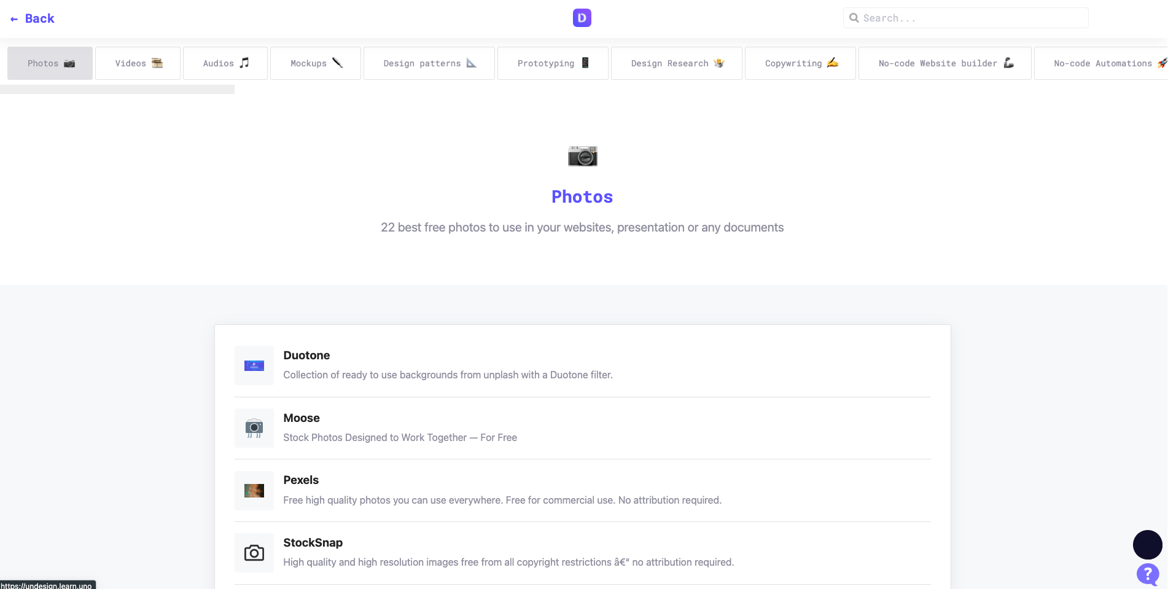This screenshot has height=589, width=1168.
Task: Click the knife icon on Mockups tab
Action: pos(338,63)
